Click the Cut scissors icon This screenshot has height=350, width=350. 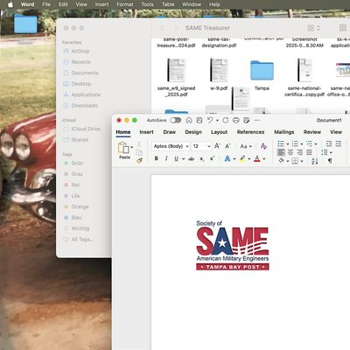tap(139, 144)
